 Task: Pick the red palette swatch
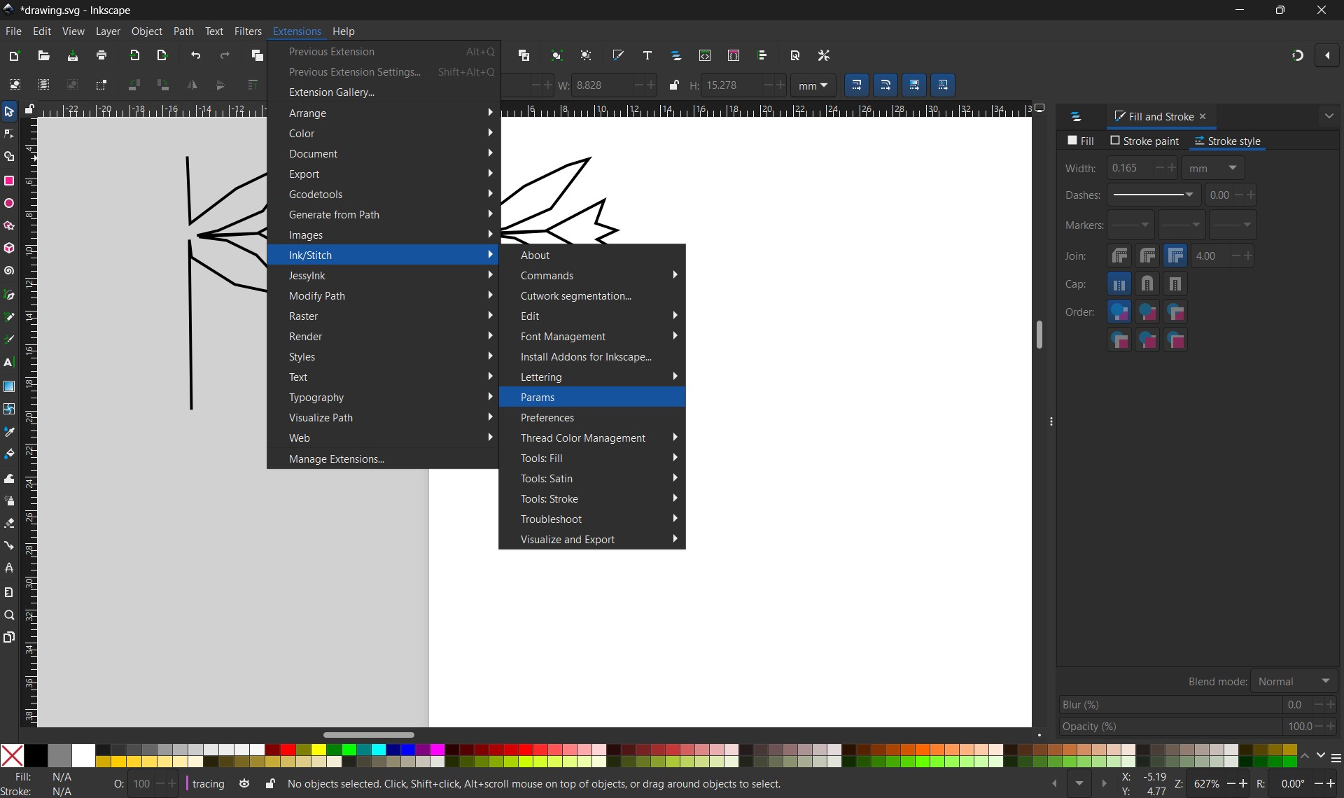[288, 750]
